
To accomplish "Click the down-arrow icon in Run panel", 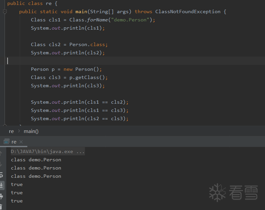I will pyautogui.click(x=1, y=164).
